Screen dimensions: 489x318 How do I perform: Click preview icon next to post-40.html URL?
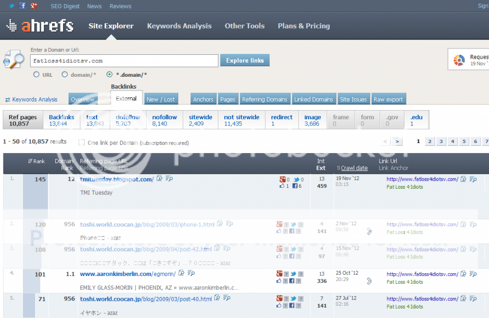[217, 298]
